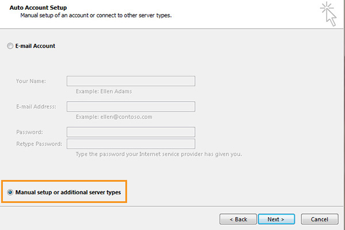Click the Your Name label
345x230 pixels.
point(31,81)
